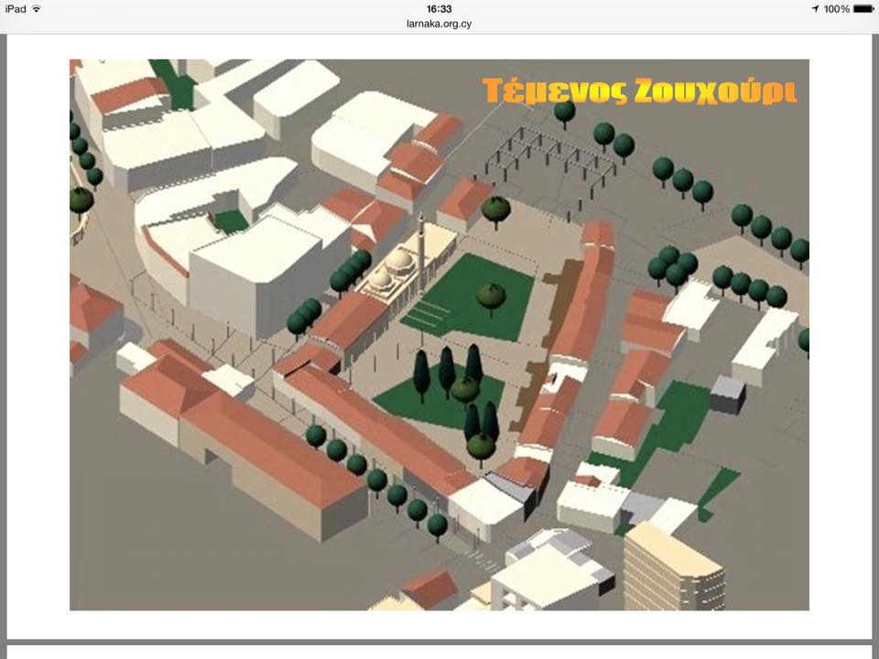This screenshot has height=659, width=879.
Task: Click the green courtyard inside the curved building
Action: pos(231,221)
